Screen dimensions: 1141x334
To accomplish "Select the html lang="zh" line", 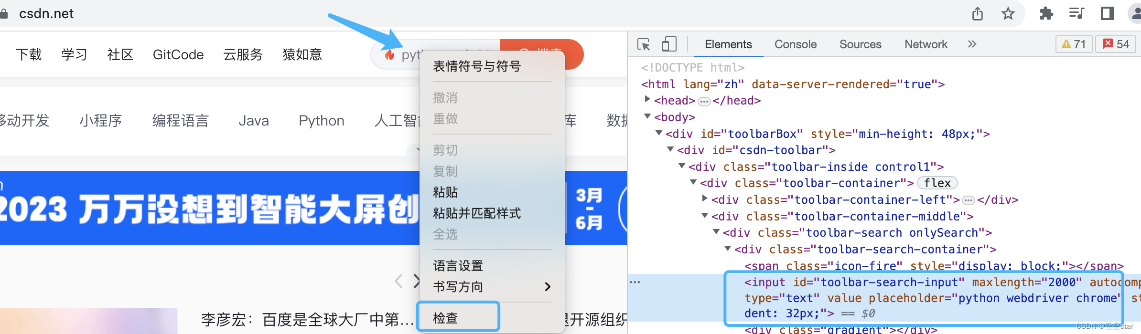I will (793, 84).
